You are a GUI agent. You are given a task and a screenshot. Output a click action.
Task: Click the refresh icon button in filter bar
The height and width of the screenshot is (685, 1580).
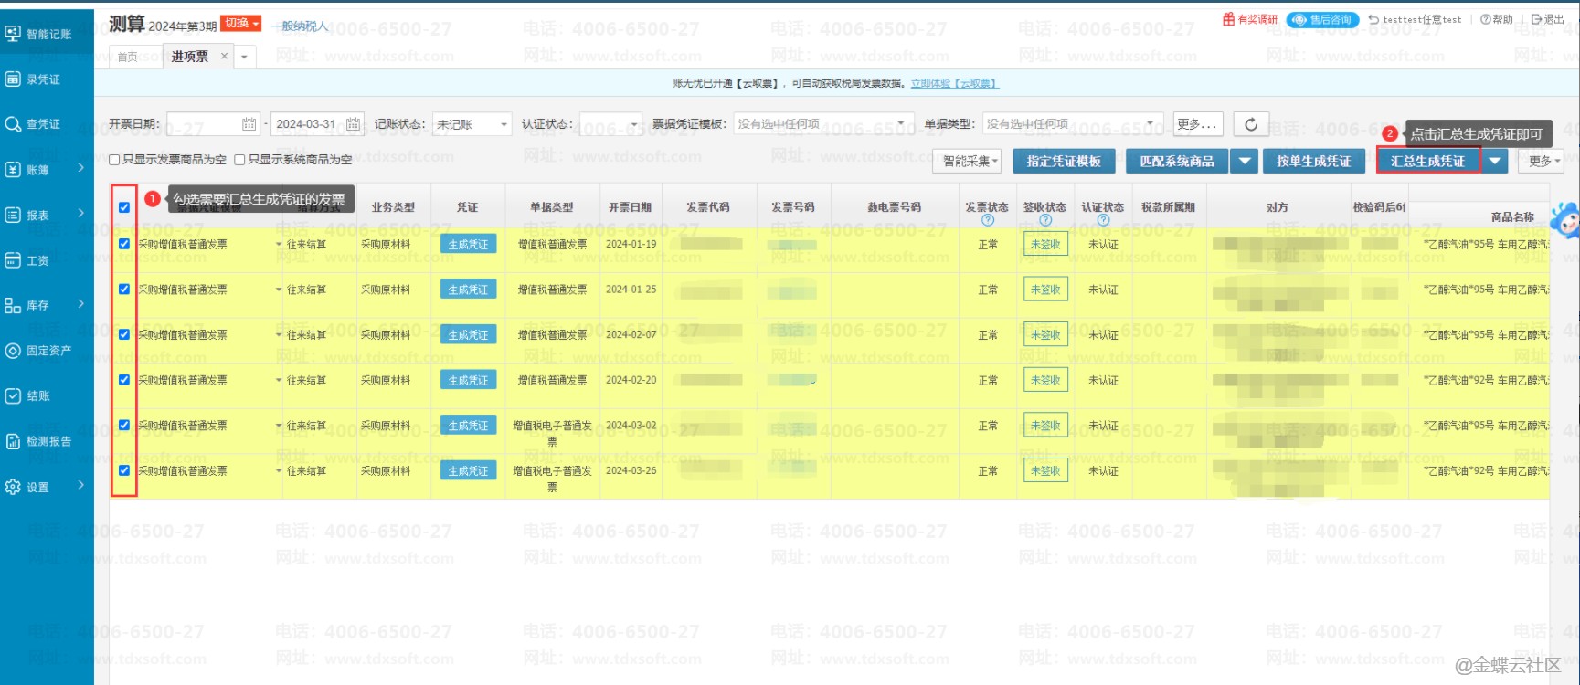click(1250, 124)
